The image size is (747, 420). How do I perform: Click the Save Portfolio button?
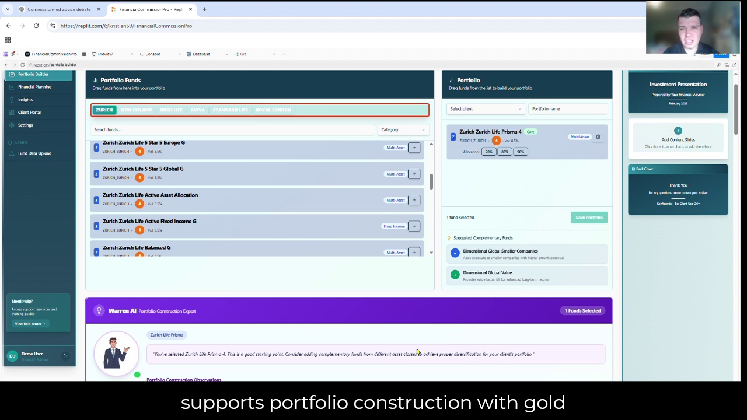click(589, 217)
